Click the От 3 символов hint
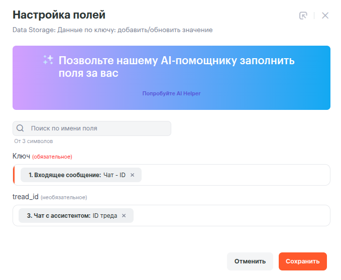The height and width of the screenshot is (280, 341). point(33,142)
